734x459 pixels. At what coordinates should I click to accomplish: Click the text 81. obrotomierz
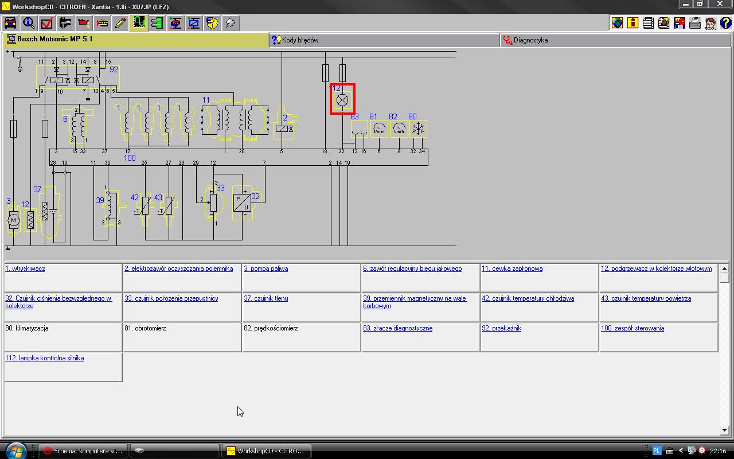(x=145, y=328)
